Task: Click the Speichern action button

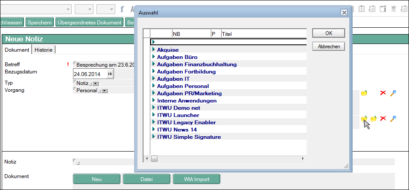Action: pos(40,22)
